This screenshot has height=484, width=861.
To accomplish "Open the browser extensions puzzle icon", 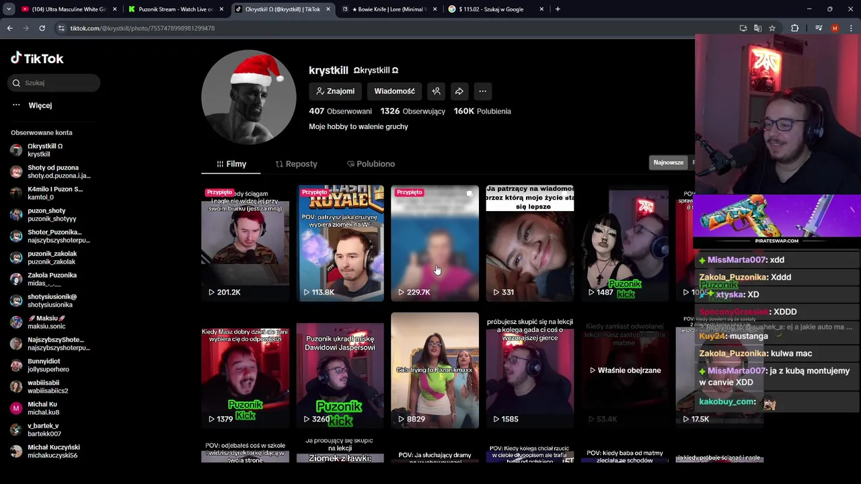I will 794,28.
